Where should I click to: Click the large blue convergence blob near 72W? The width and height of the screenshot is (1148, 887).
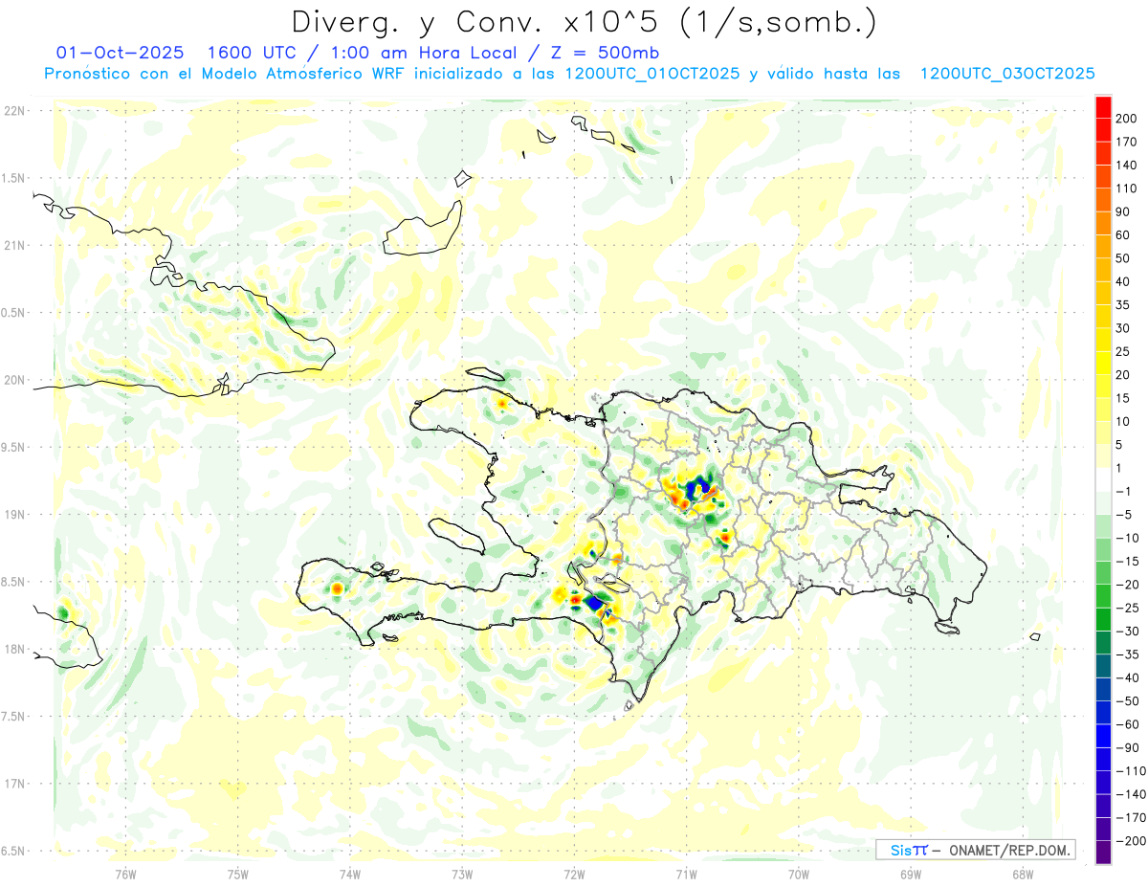(x=595, y=603)
